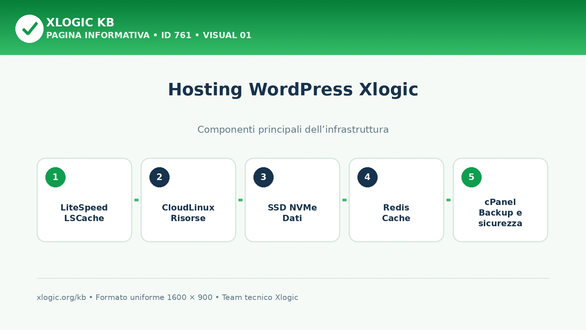
Task: Select the CloudLinux Risorse label
Action: pos(188,213)
